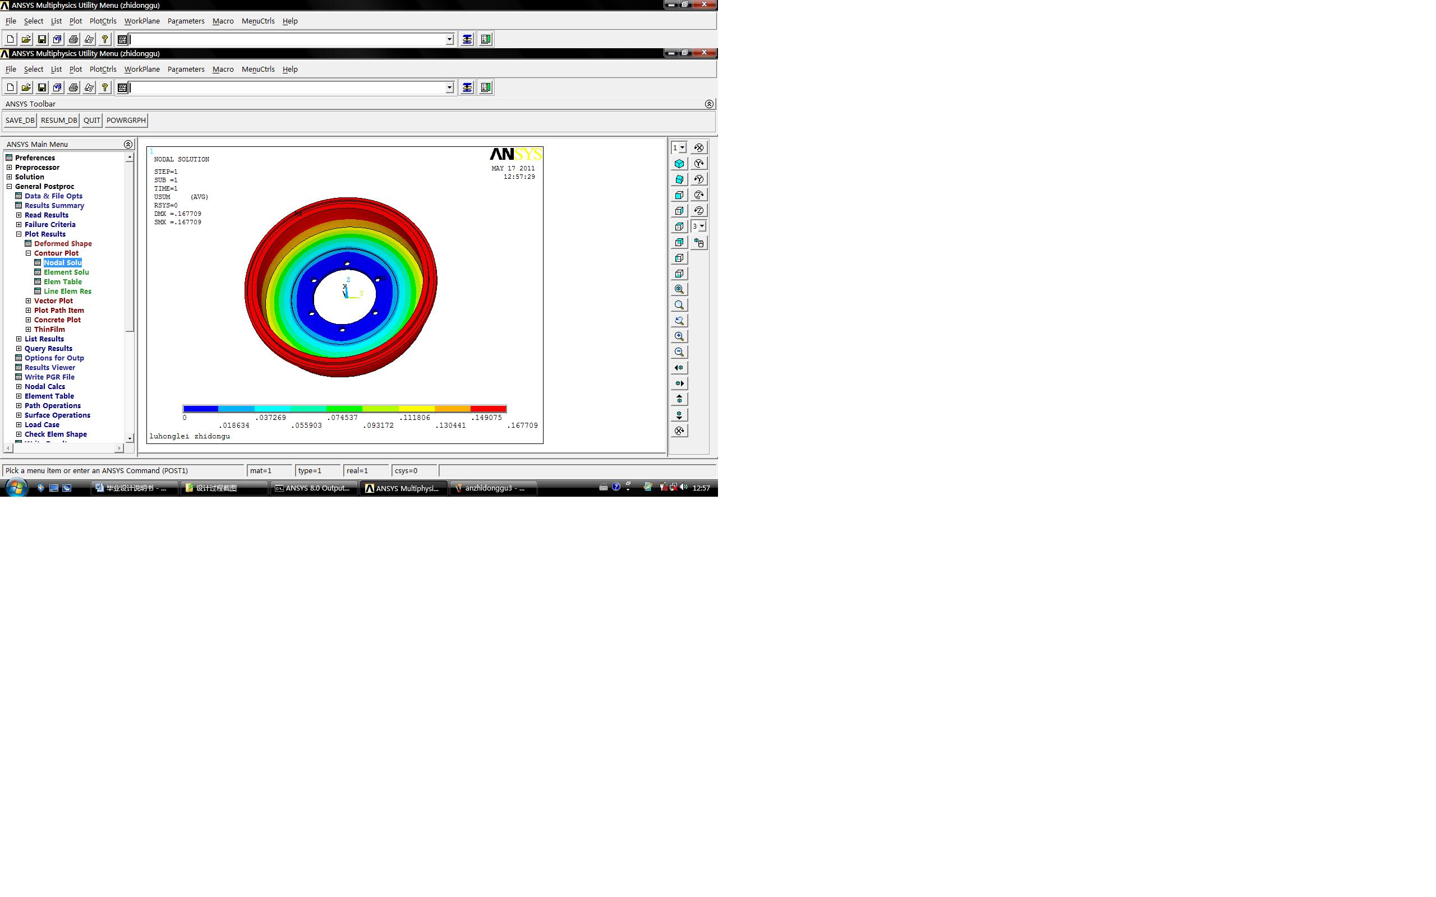
Task: Click Back Up zoom icon with curved arrow
Action: (679, 321)
